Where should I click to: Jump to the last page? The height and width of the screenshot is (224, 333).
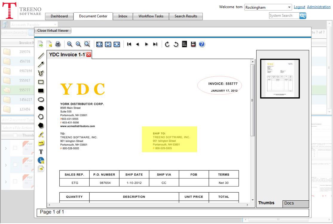pyautogui.click(x=155, y=44)
